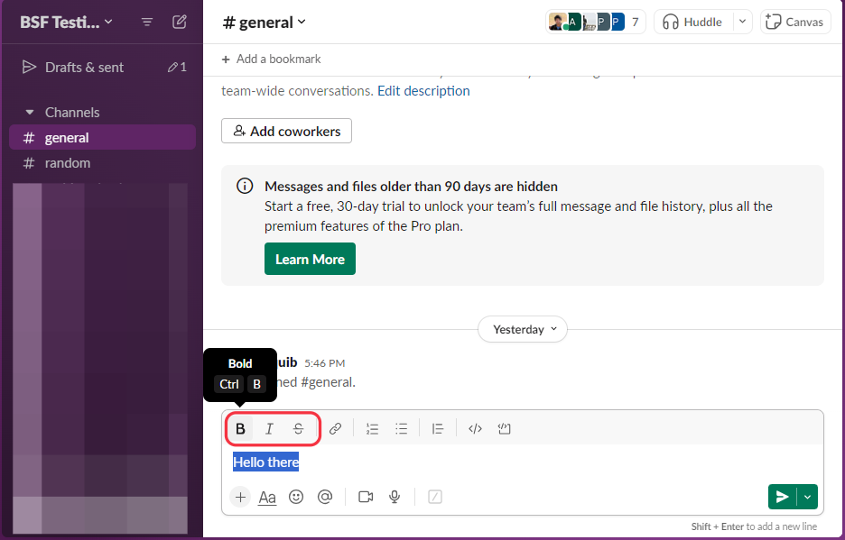
Task: Mention someone with the @ icon
Action: [x=325, y=497]
